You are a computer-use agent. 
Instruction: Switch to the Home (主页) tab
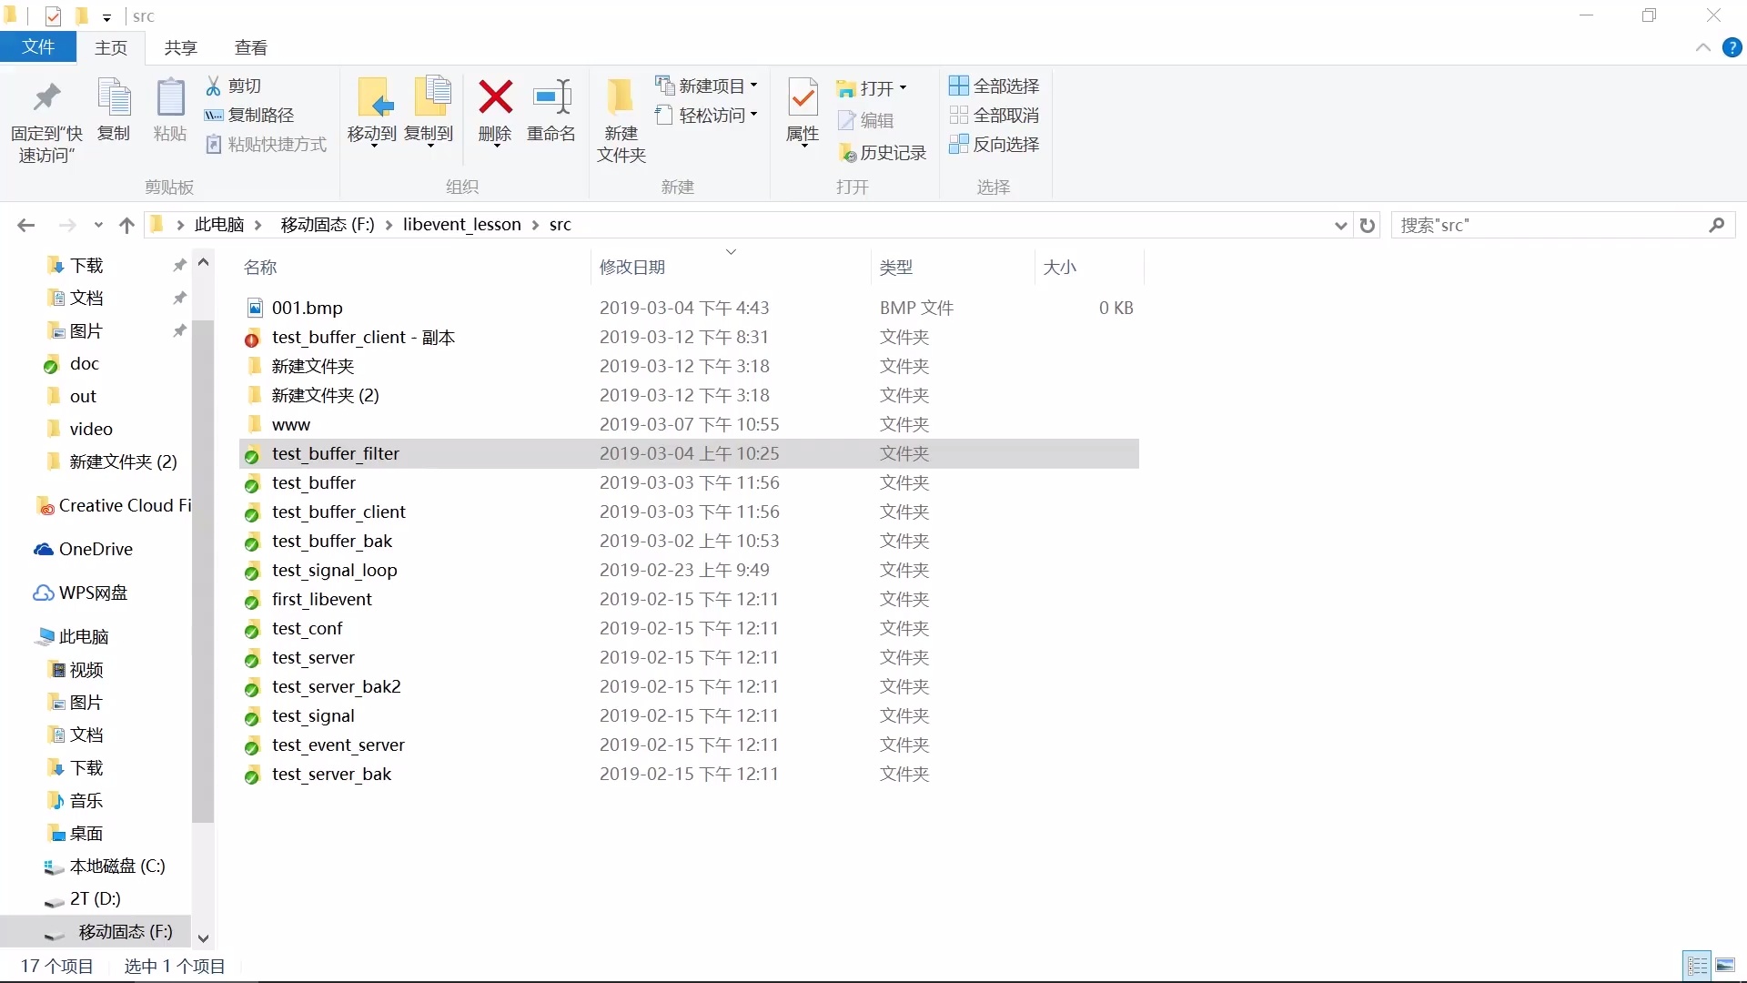point(111,47)
